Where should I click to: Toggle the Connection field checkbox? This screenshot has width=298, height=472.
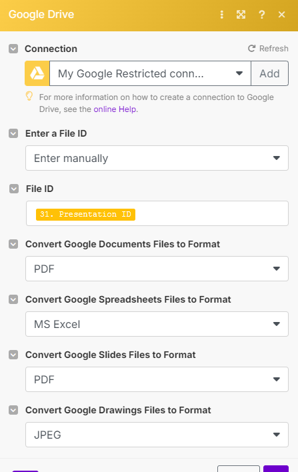click(13, 49)
